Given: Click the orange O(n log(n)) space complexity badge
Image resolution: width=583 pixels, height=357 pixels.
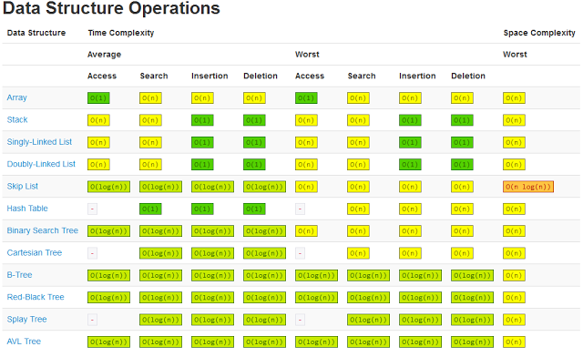Looking at the screenshot, I should (x=528, y=187).
